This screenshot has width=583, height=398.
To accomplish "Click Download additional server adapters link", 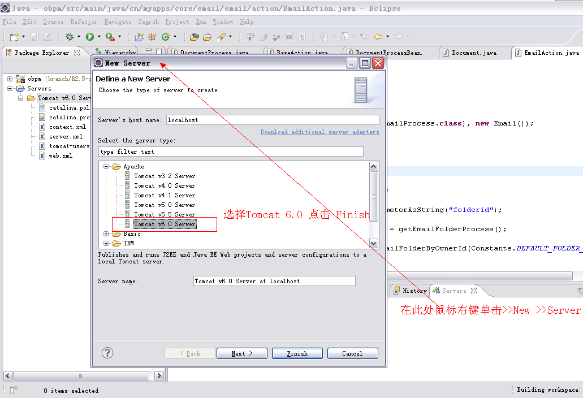I will (319, 132).
